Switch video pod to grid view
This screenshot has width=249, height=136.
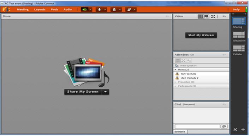[200, 17]
